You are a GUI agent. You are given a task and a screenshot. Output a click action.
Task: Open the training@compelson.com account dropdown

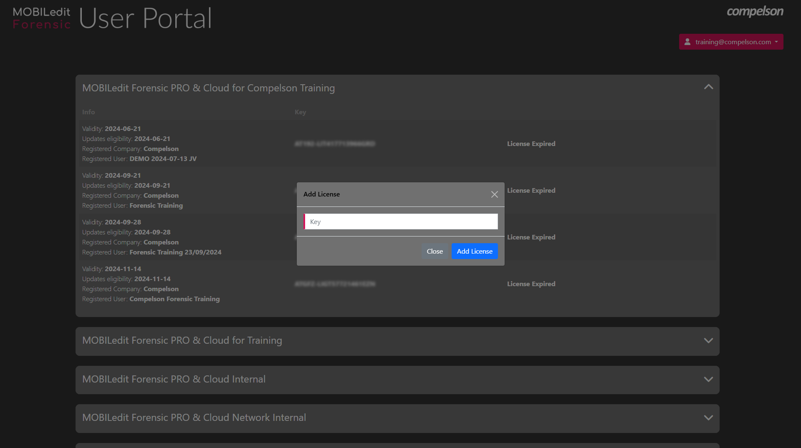pyautogui.click(x=731, y=42)
